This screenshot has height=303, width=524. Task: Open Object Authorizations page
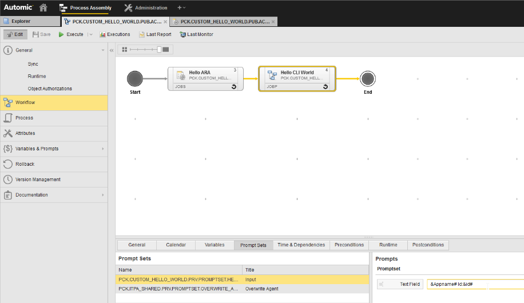50,89
